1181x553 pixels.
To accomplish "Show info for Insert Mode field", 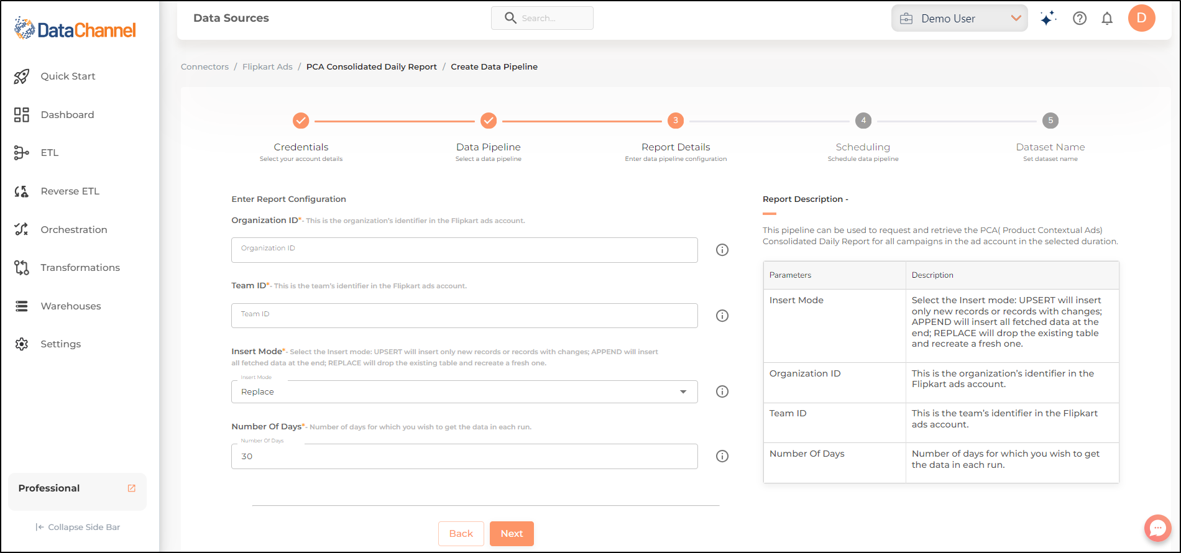I will tap(722, 391).
